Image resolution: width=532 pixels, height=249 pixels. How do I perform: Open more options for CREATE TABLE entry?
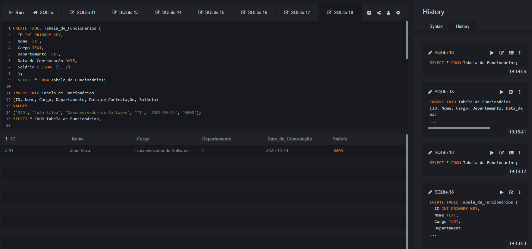click(520, 192)
